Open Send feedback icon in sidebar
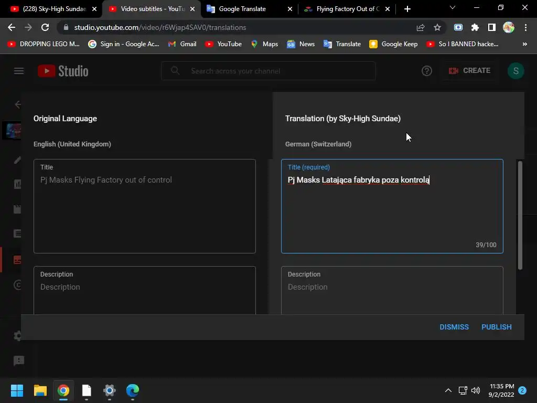 click(18, 360)
